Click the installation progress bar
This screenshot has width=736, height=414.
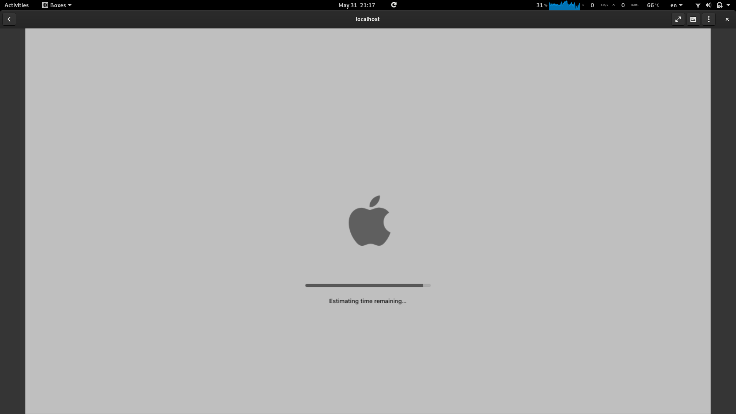click(367, 285)
